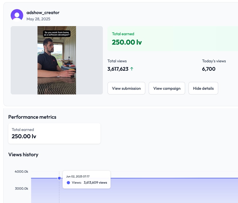Open the video thumbnail preview
This screenshot has height=203, width=238.
click(x=57, y=60)
